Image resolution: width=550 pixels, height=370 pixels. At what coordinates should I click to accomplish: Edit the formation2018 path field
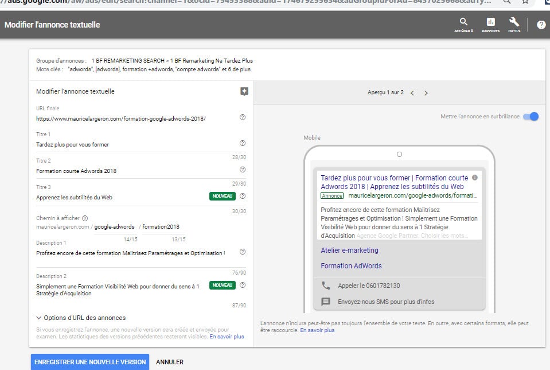click(x=163, y=227)
